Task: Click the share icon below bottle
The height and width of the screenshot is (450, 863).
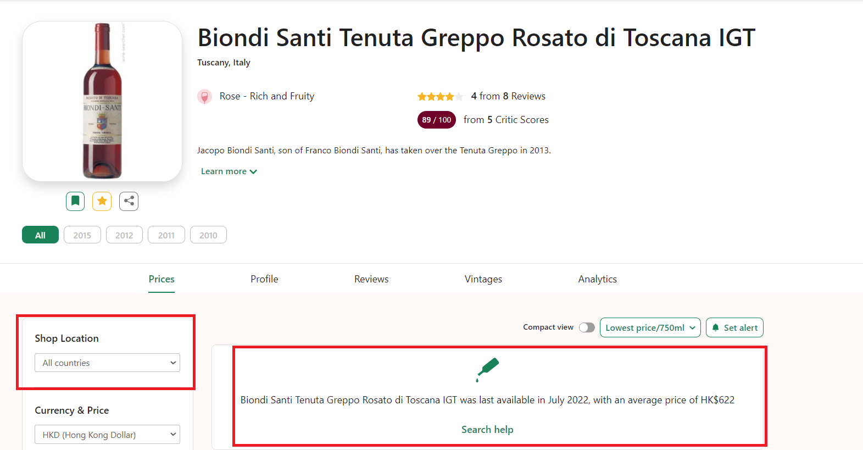Action: coord(129,201)
